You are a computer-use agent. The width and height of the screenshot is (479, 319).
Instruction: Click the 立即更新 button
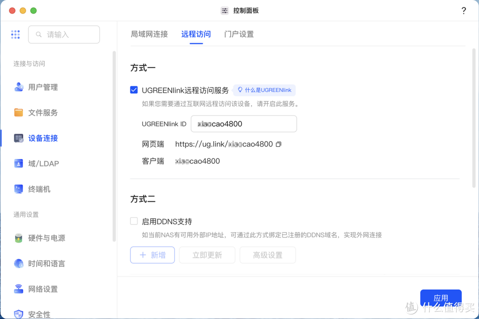coord(207,255)
